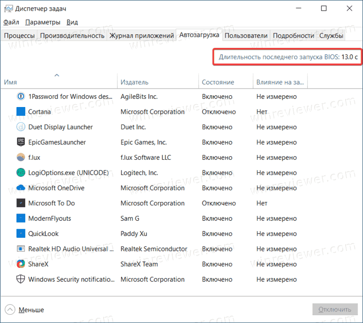The image size is (363, 323).
Task: Click the f.lux Software LLC cell
Action: click(x=146, y=157)
